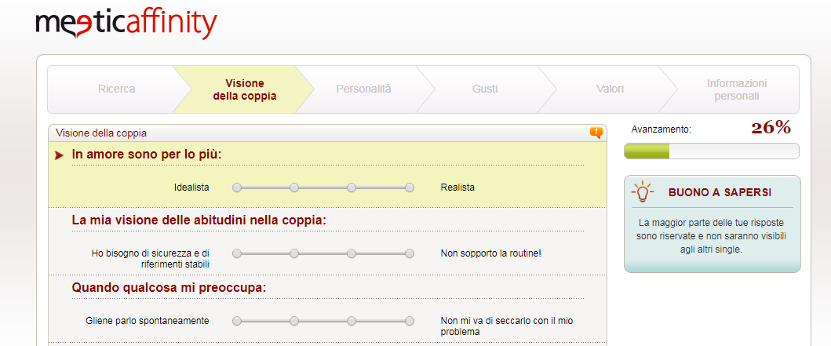Click the 'Visione della coppia' active step tab
This screenshot has height=346, width=831.
click(245, 89)
